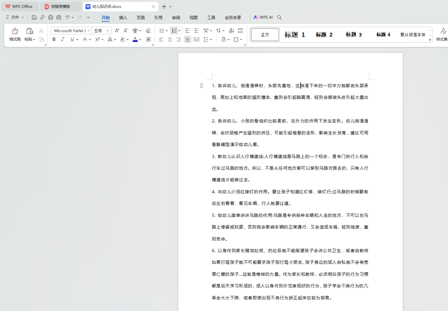Select the Format Painter tool

[x=15, y=33]
